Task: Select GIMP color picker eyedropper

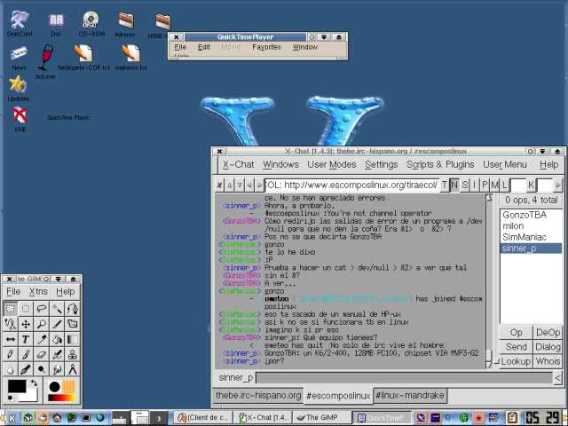Action: point(42,339)
